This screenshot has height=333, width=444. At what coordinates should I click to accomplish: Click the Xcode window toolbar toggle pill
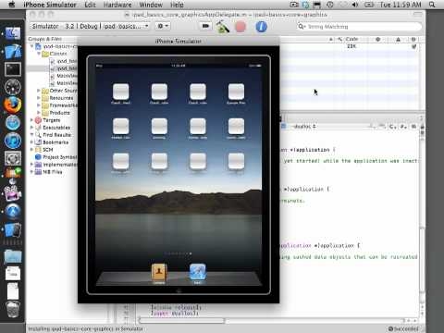coord(417,15)
